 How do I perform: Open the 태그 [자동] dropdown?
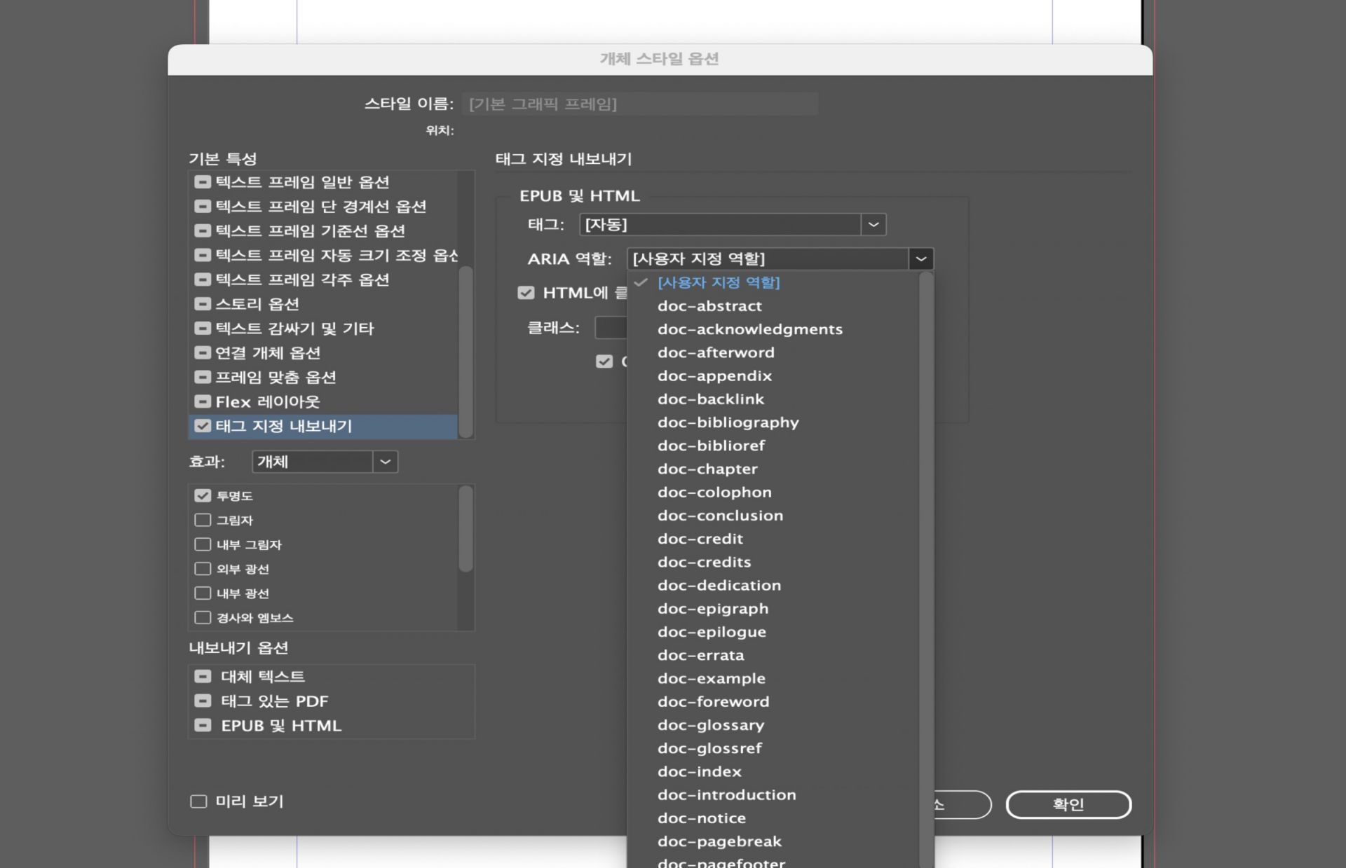(x=873, y=225)
